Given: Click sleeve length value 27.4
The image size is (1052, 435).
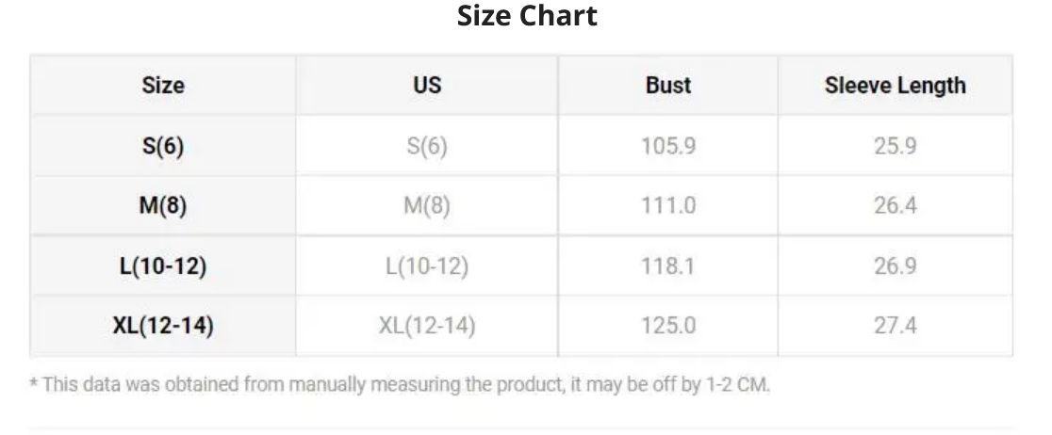Looking at the screenshot, I should coord(895,326).
